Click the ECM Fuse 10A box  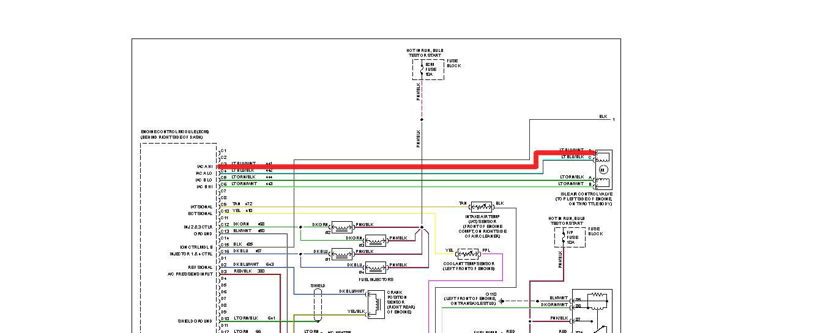coord(428,69)
